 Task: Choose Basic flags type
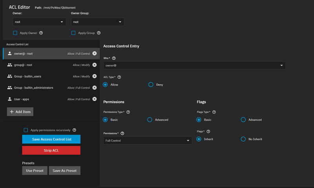[x=199, y=120]
